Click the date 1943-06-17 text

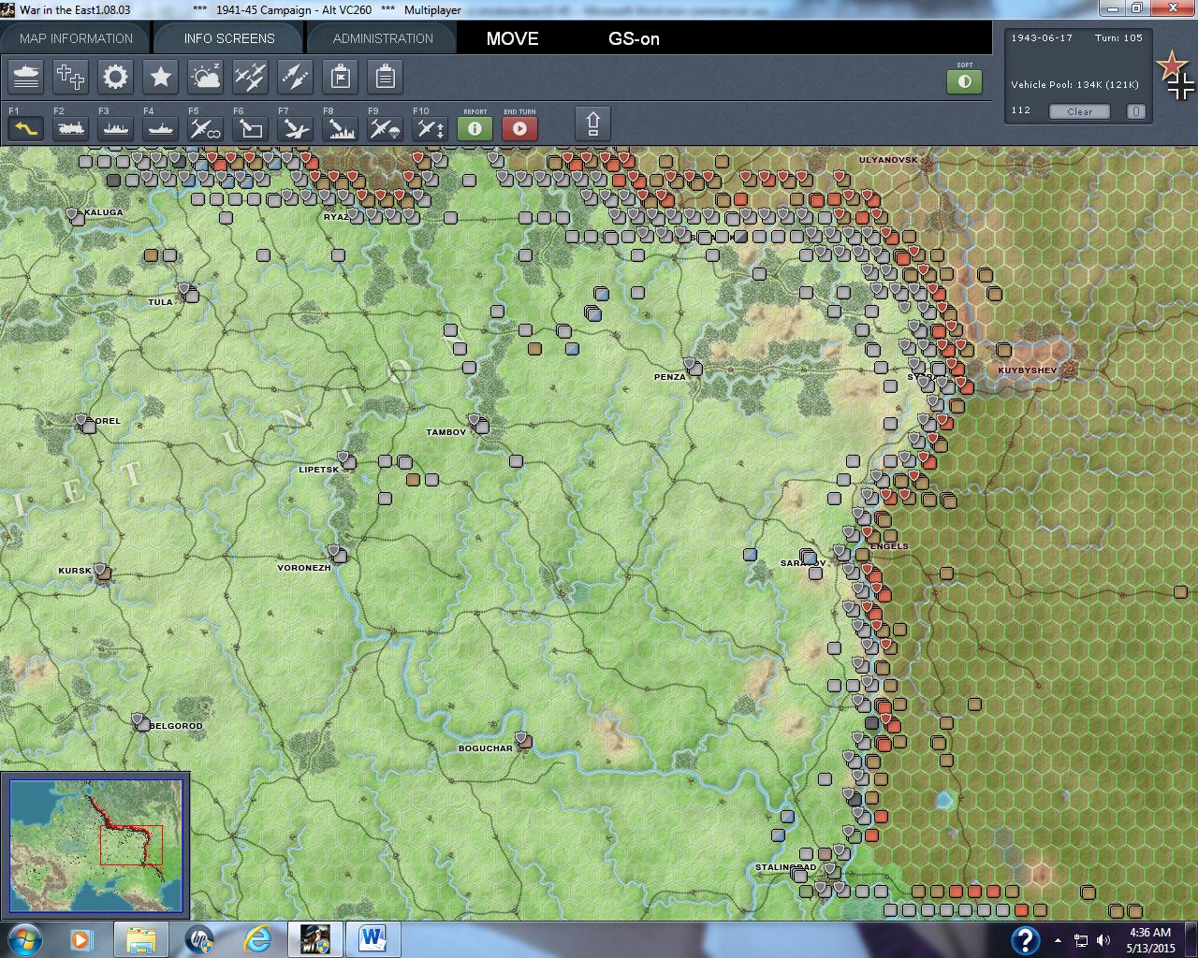(x=1042, y=38)
